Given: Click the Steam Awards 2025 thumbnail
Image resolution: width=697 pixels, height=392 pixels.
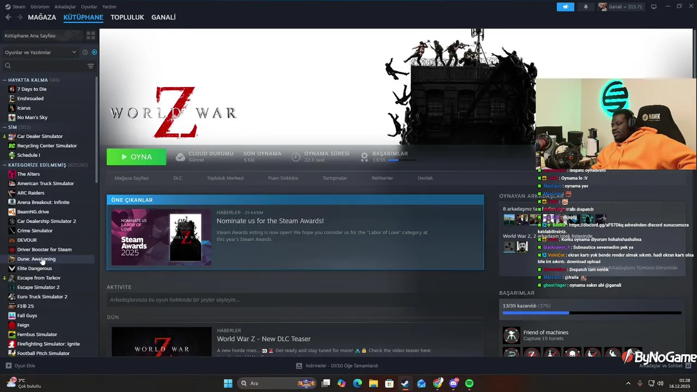Looking at the screenshot, I should 161,237.
